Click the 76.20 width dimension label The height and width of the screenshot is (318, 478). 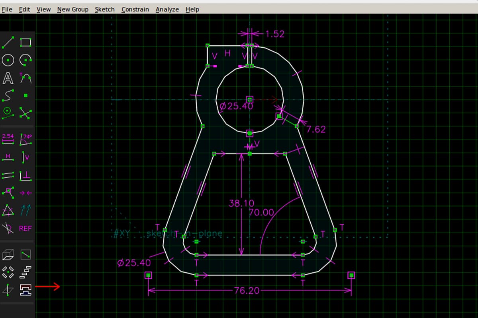pyautogui.click(x=247, y=291)
